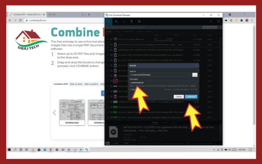Select the All downloads filter tab

tap(109, 32)
